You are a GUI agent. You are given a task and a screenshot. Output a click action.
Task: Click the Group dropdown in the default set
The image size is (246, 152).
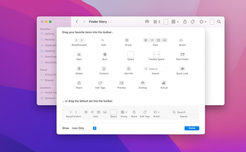coord(124,112)
